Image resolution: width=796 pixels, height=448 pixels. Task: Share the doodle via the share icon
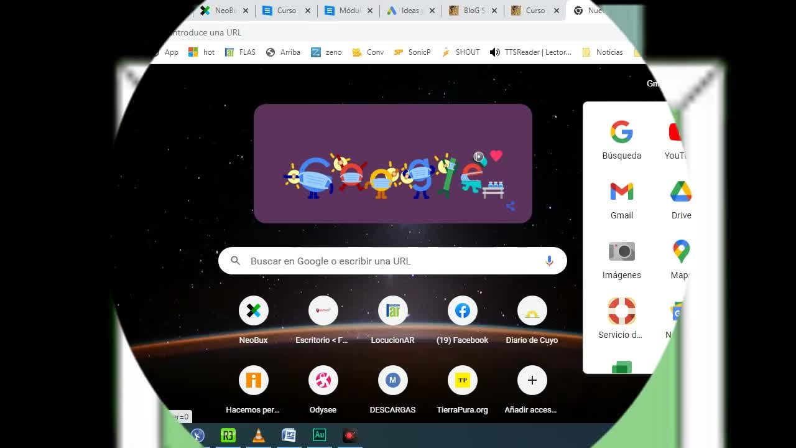[511, 207]
